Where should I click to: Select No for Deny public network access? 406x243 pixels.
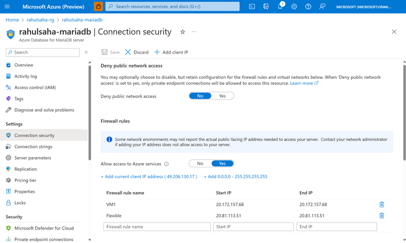pyautogui.click(x=200, y=96)
